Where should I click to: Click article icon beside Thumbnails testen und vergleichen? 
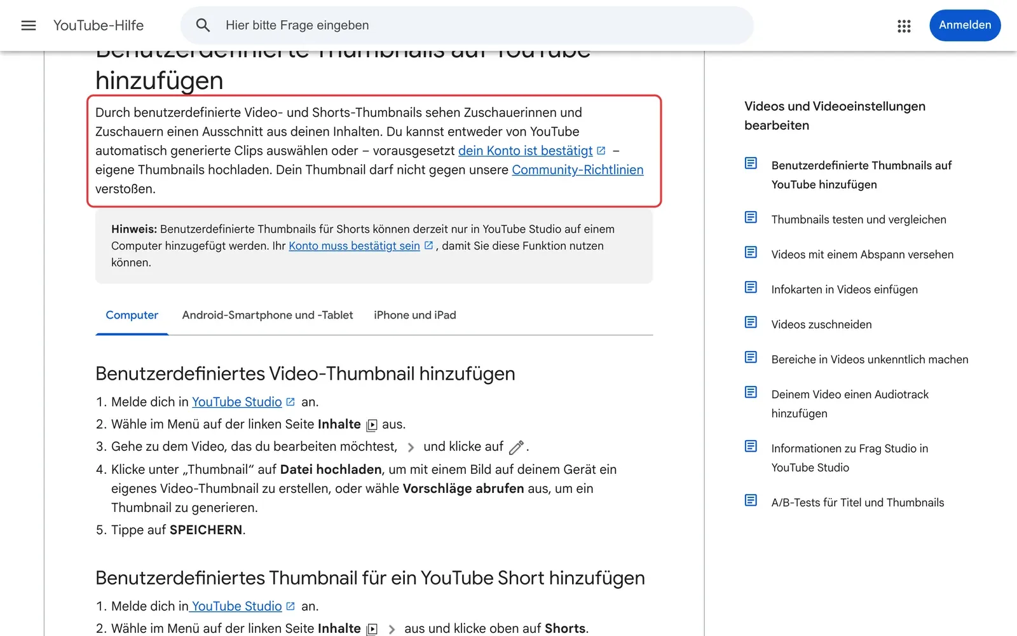pos(751,218)
